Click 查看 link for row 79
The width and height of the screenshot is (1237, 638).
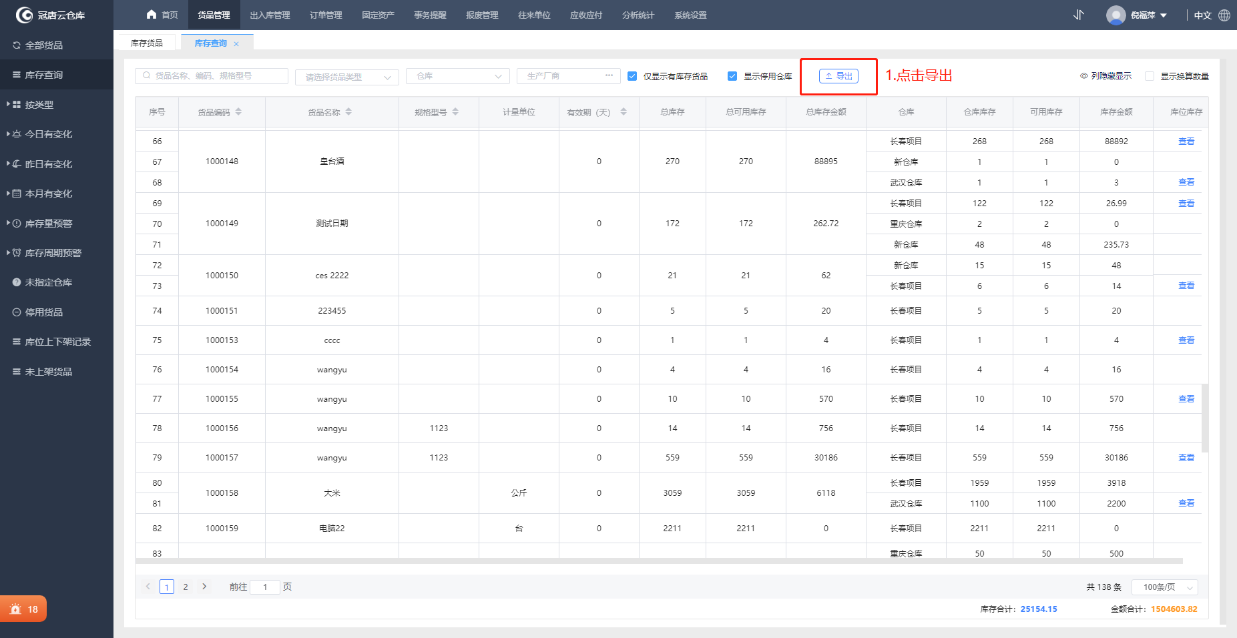tap(1186, 458)
